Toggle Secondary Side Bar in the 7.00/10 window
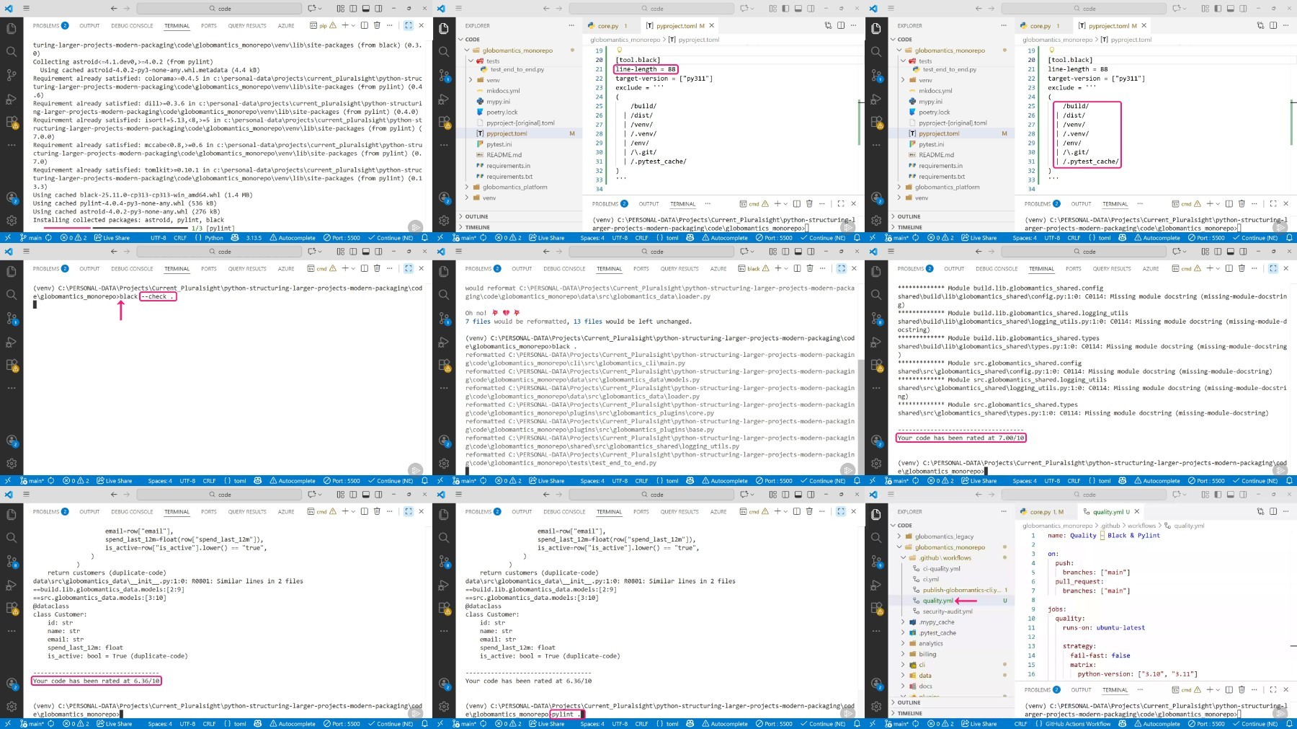This screenshot has height=729, width=1297. [1244, 252]
